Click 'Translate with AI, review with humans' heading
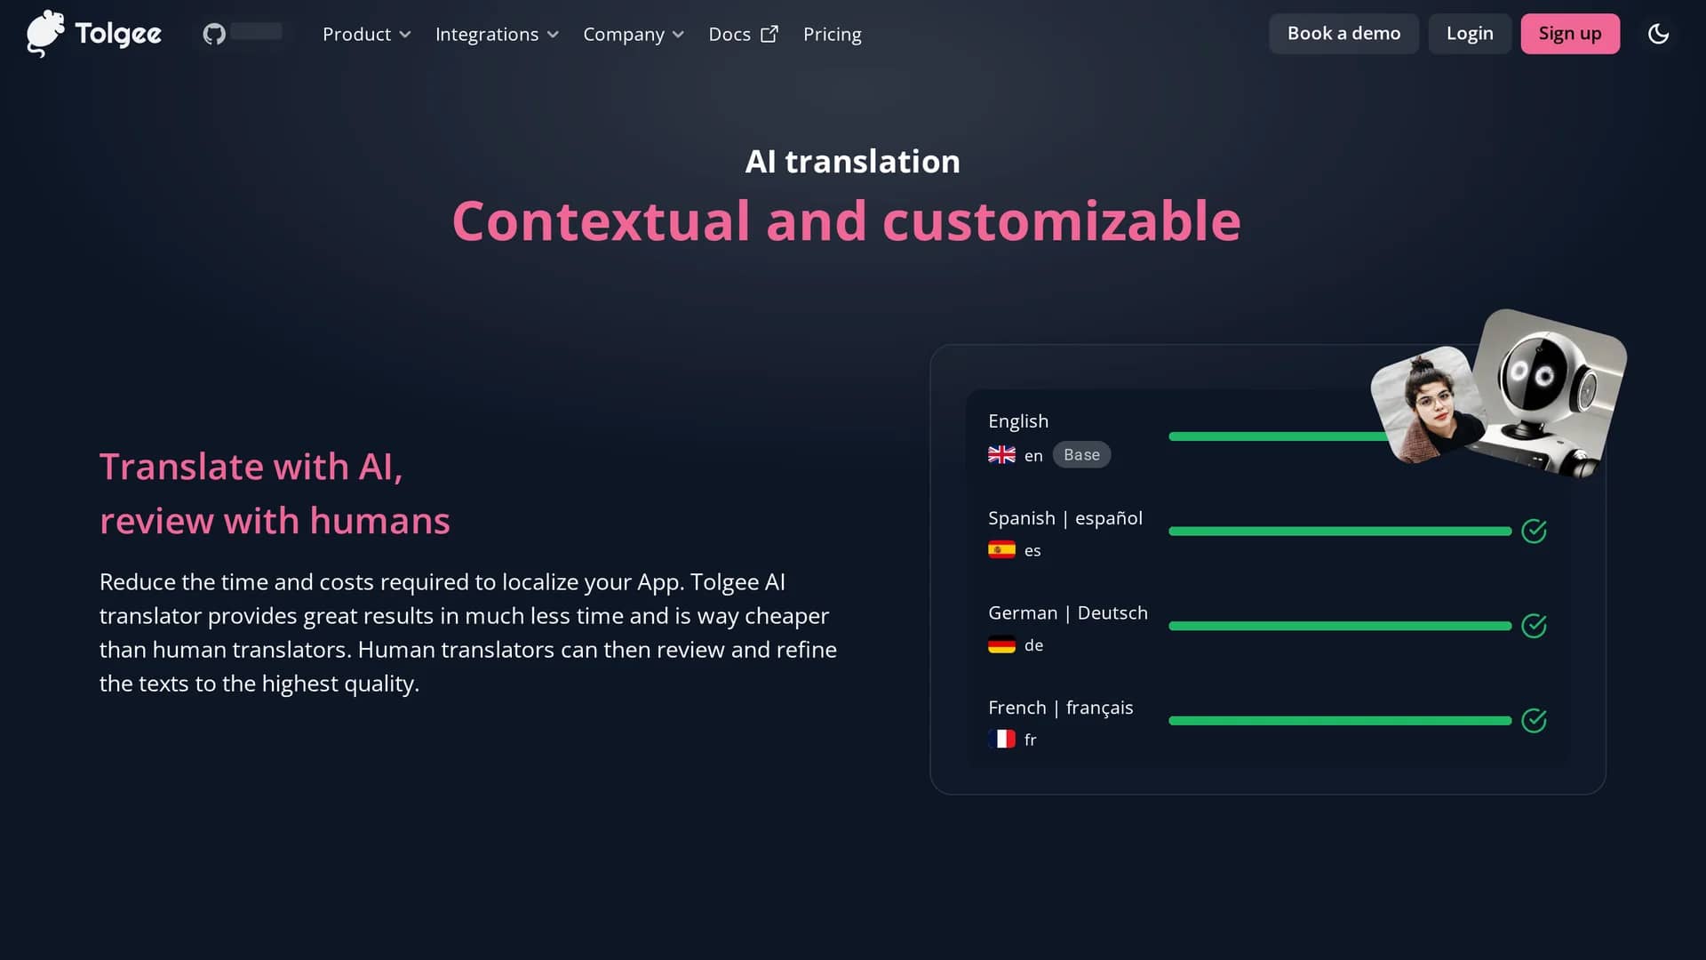 click(275, 493)
